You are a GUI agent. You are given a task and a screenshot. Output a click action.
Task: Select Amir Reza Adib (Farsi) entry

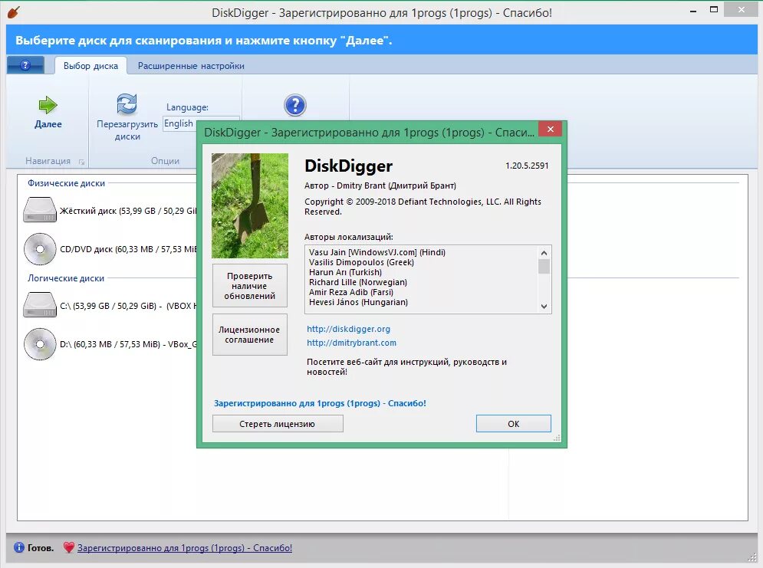click(x=351, y=292)
